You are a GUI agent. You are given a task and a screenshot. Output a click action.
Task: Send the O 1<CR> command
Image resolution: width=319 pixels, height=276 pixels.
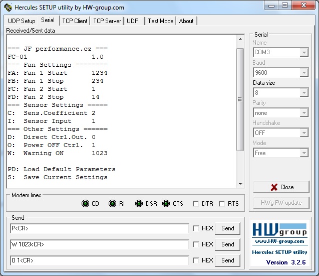[x=227, y=260]
